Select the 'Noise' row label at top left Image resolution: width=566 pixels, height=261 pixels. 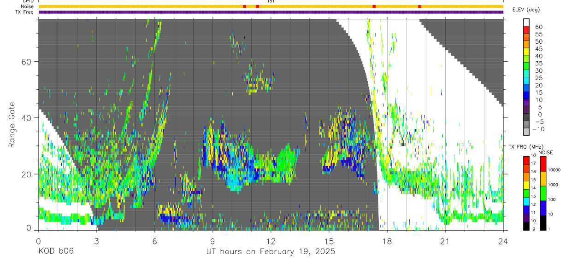click(28, 6)
